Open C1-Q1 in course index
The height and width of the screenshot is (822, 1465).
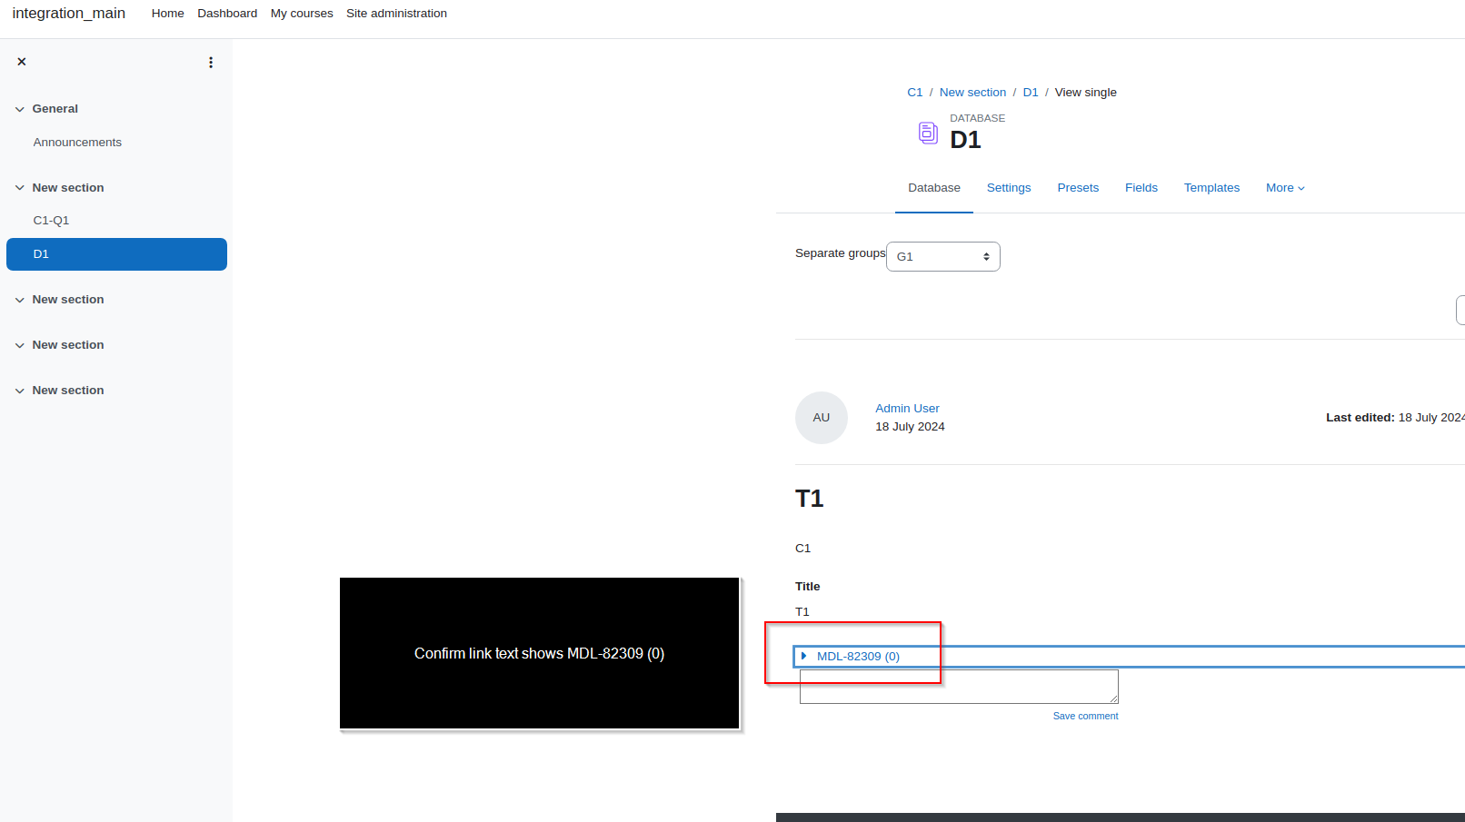click(51, 221)
